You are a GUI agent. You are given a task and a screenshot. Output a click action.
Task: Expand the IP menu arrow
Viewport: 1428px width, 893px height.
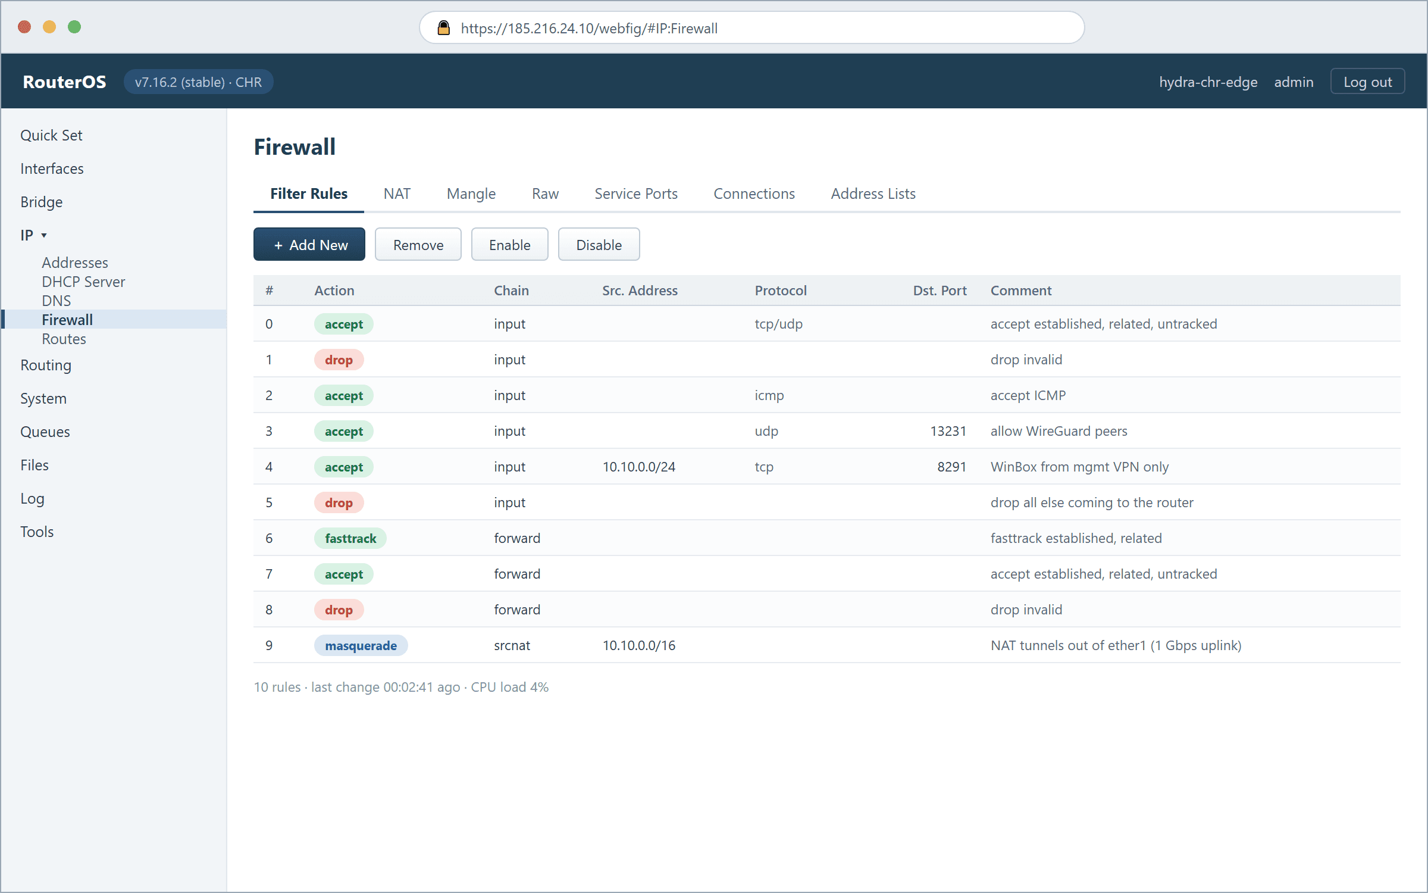pos(44,235)
